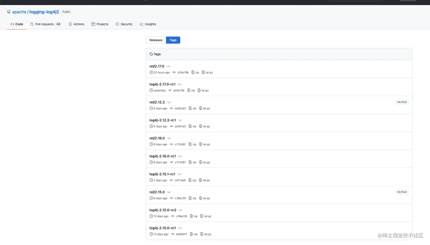Click the tag icon in the Tags header
This screenshot has width=430, height=245.
point(151,54)
